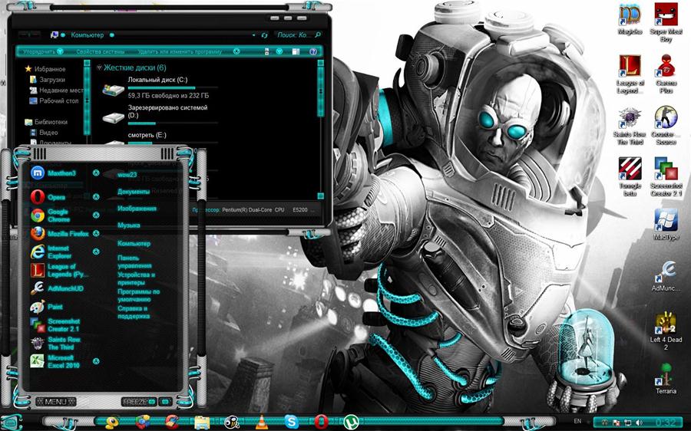Screen dimensions: 691x431
Task: Expand the address bar history dropdown
Action: click(253, 35)
